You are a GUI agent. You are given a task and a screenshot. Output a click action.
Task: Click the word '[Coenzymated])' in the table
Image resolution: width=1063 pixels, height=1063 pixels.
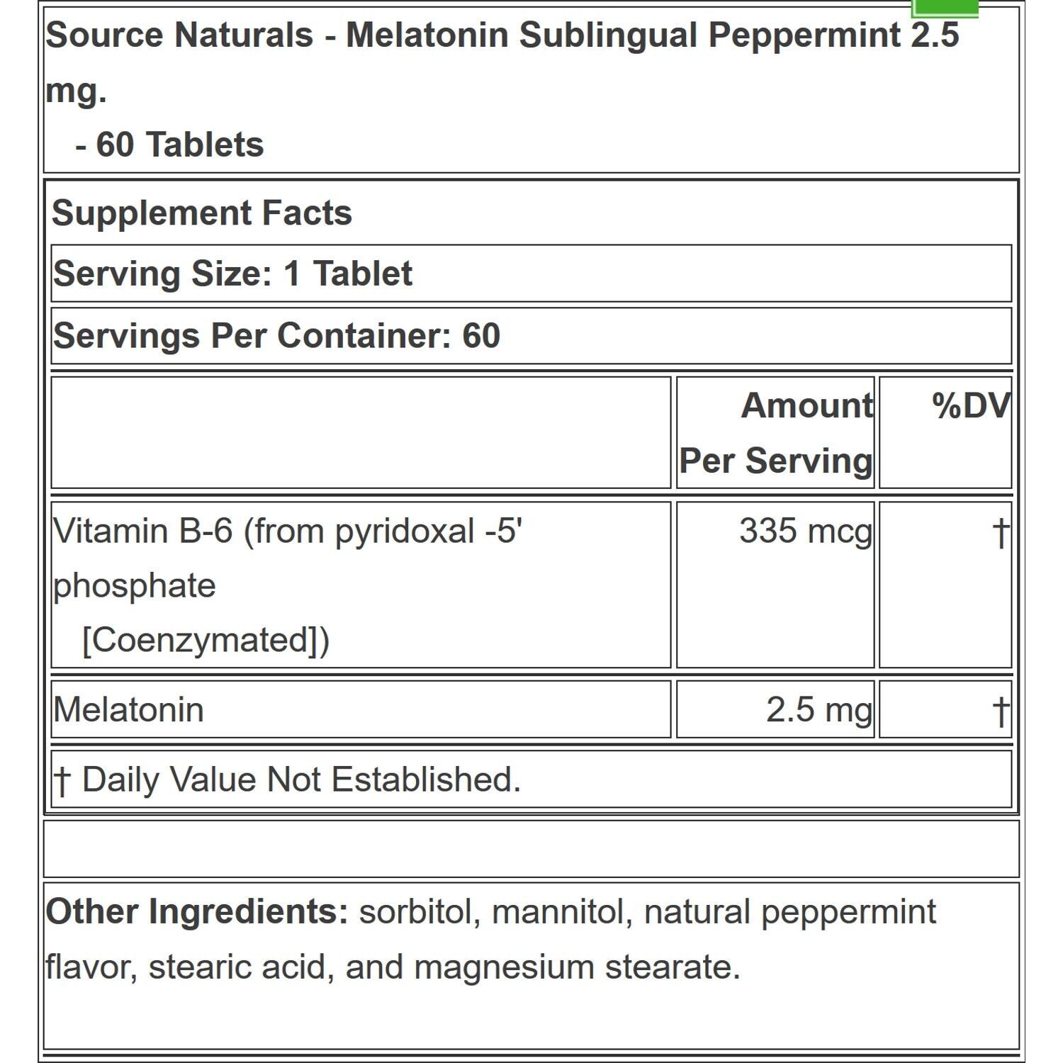click(x=206, y=640)
